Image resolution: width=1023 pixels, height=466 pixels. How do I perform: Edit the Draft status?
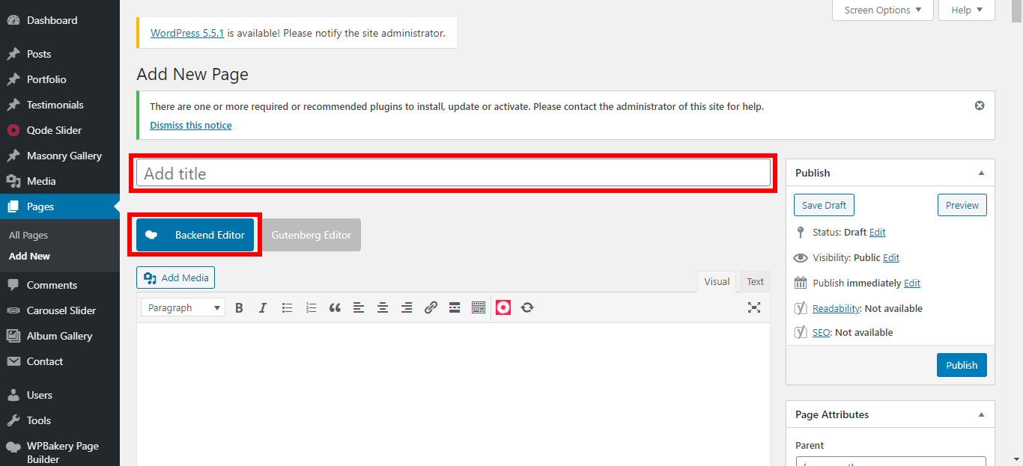(x=878, y=232)
